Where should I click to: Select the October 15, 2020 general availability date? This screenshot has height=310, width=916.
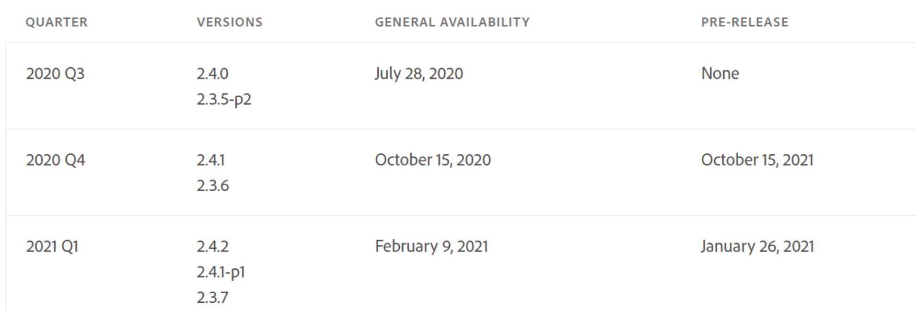pyautogui.click(x=433, y=160)
